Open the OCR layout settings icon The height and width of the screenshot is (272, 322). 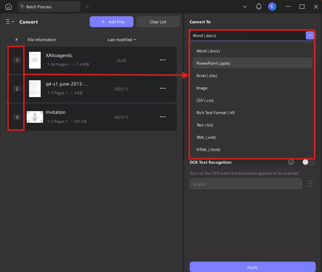310,184
